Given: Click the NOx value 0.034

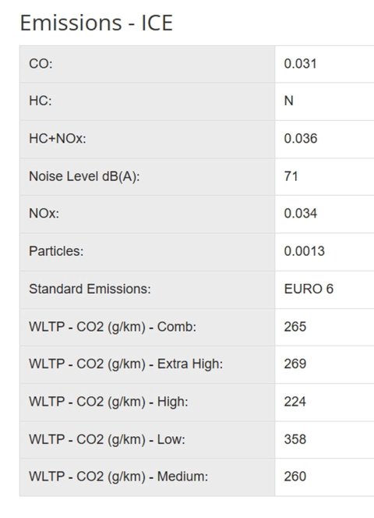Looking at the screenshot, I should tap(301, 214).
